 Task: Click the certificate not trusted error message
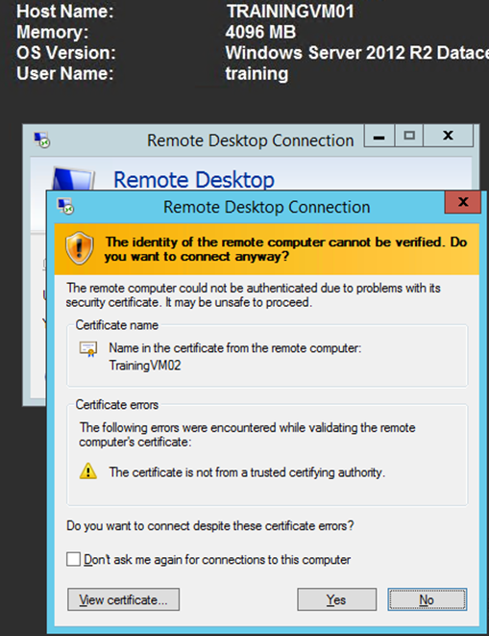pyautogui.click(x=247, y=472)
